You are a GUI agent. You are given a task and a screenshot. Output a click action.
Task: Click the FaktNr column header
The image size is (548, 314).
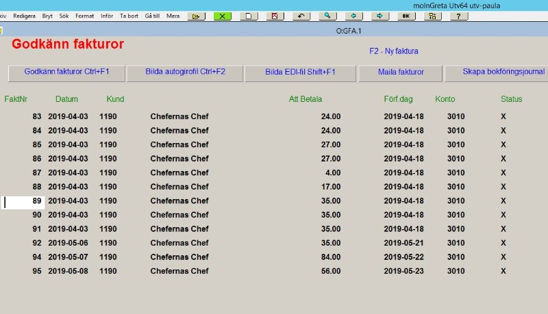tap(16, 99)
